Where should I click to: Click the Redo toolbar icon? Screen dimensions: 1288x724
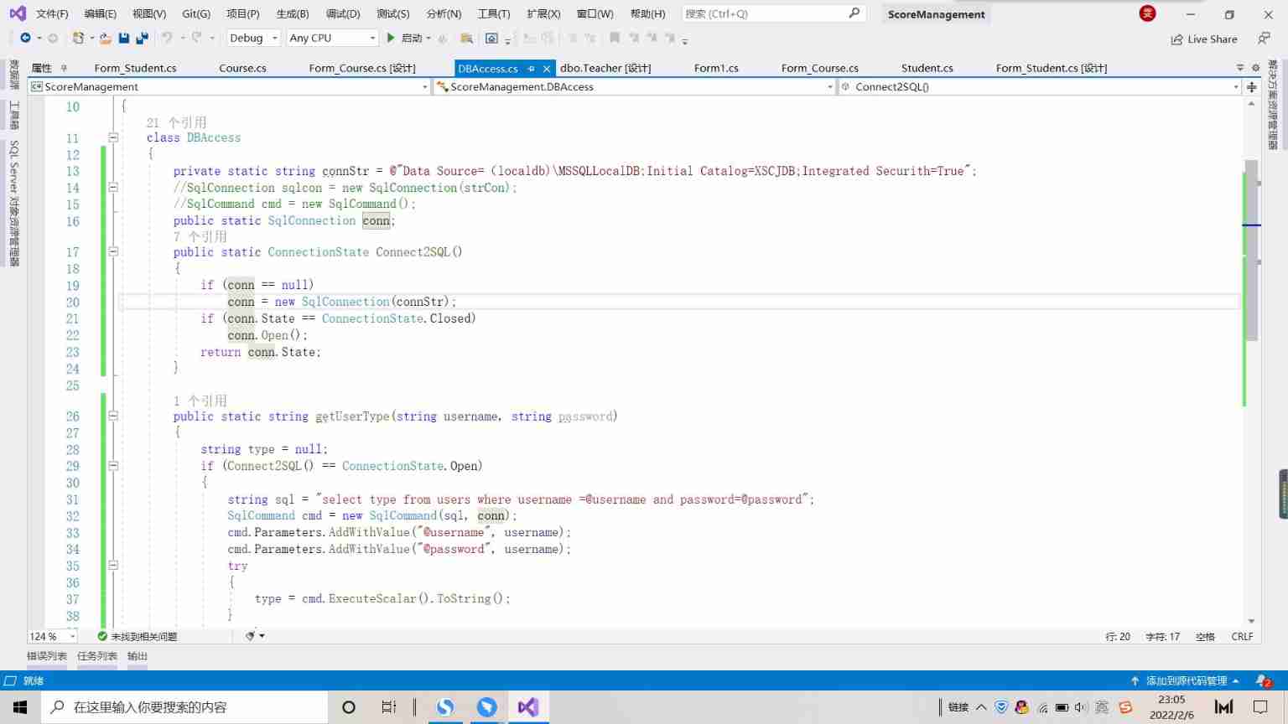(x=197, y=38)
